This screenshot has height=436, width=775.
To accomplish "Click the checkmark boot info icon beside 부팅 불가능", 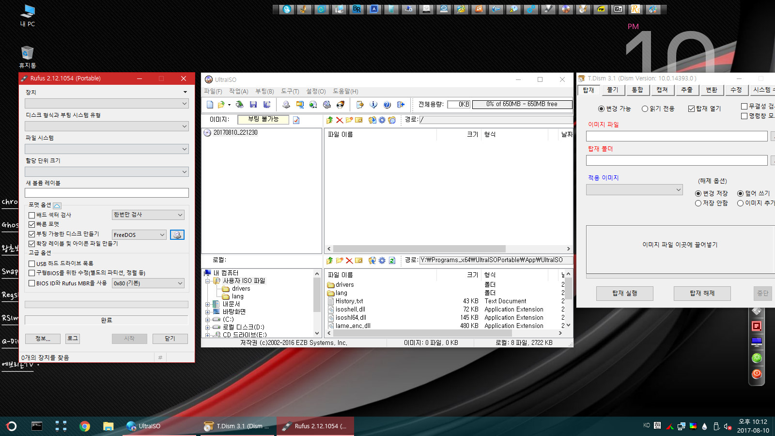I will tap(296, 120).
